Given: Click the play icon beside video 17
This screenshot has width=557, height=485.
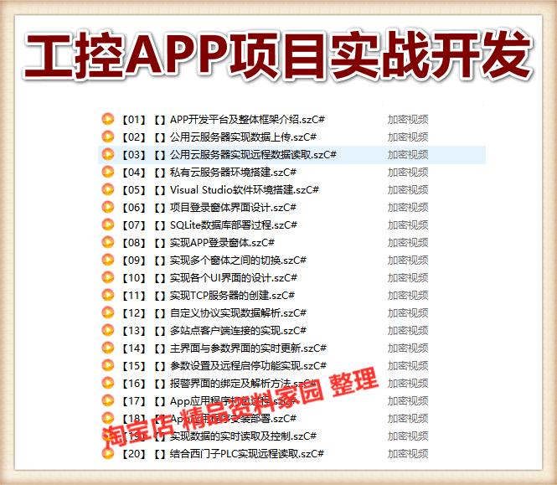Looking at the screenshot, I should (108, 400).
